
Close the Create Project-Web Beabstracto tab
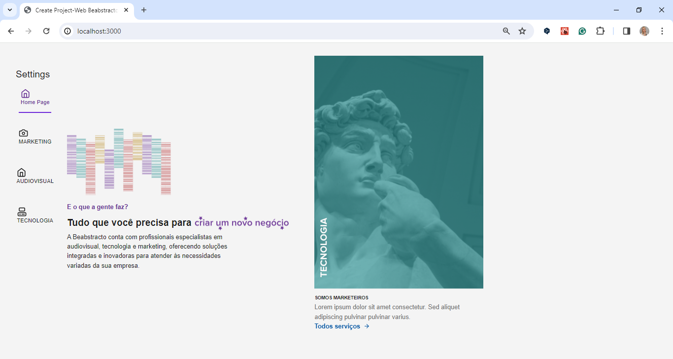[126, 10]
